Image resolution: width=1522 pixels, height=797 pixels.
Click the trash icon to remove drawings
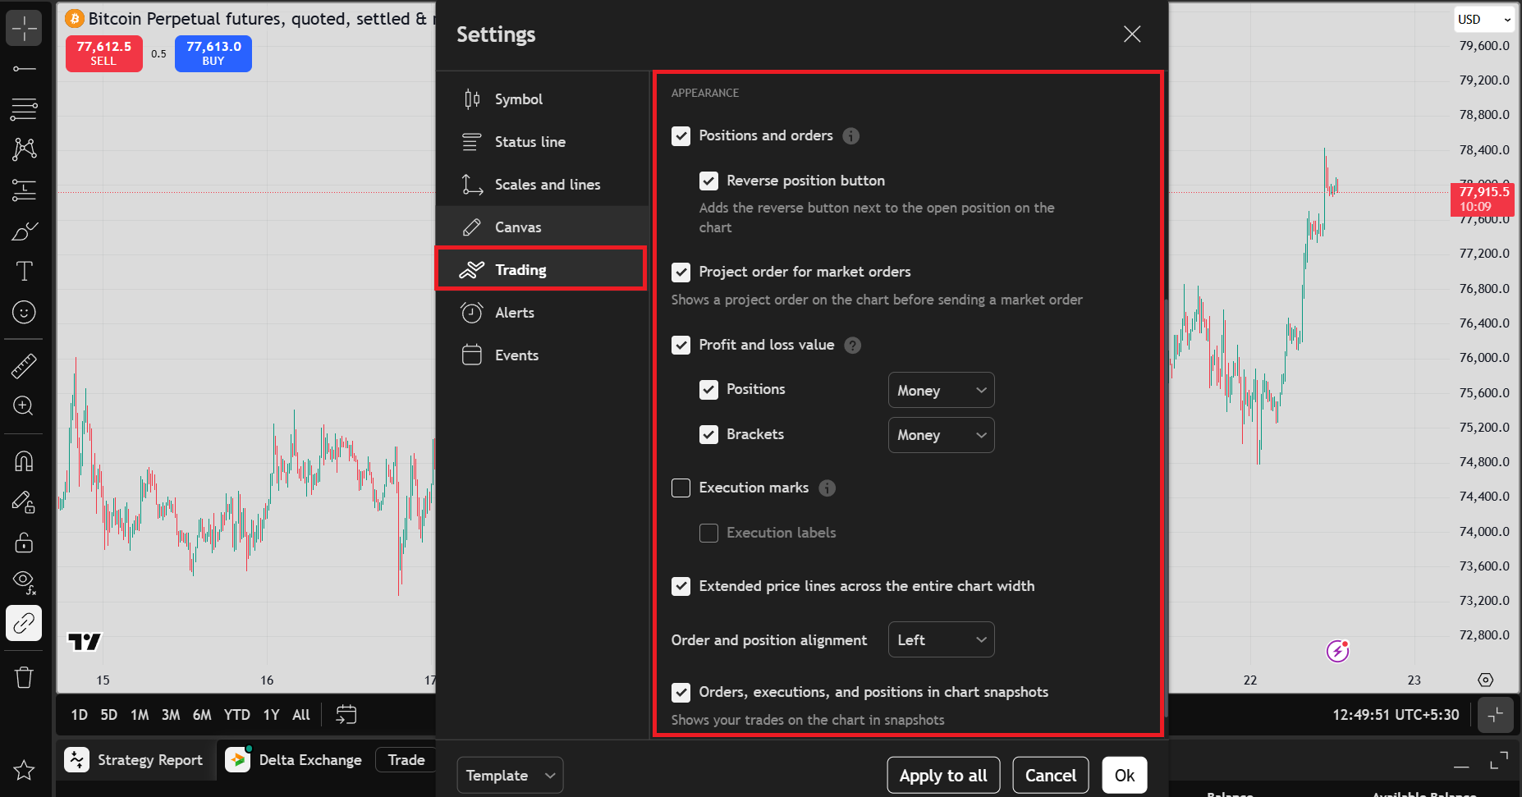tap(24, 677)
